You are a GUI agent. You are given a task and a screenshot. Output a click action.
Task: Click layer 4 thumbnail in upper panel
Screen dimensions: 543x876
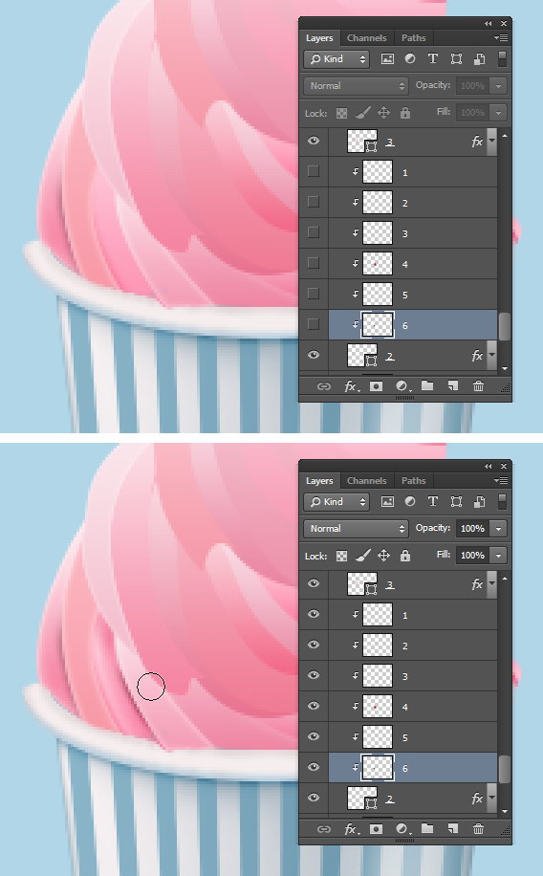[x=377, y=264]
